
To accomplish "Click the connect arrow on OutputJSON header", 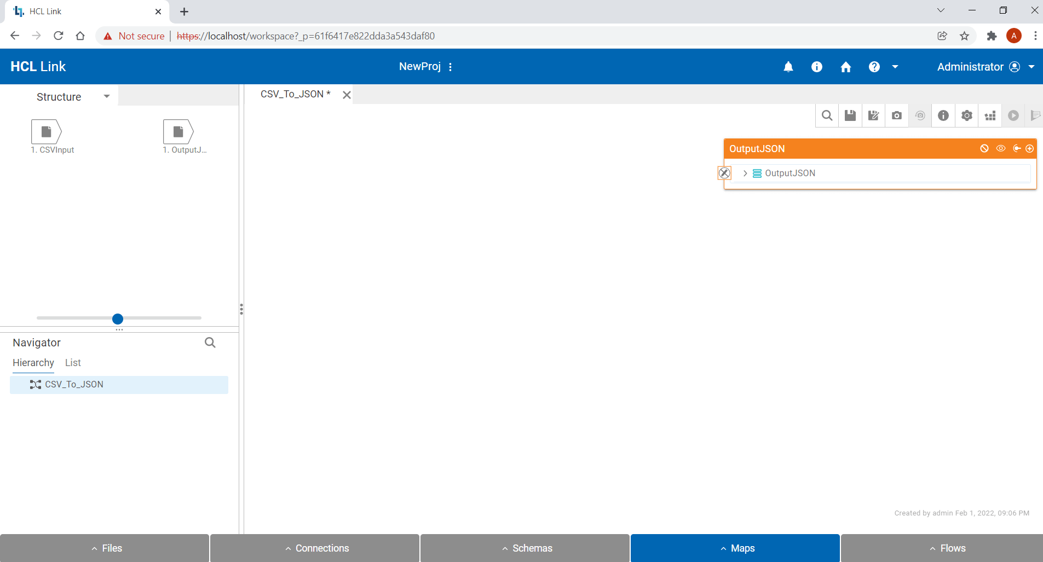I will point(1017,148).
